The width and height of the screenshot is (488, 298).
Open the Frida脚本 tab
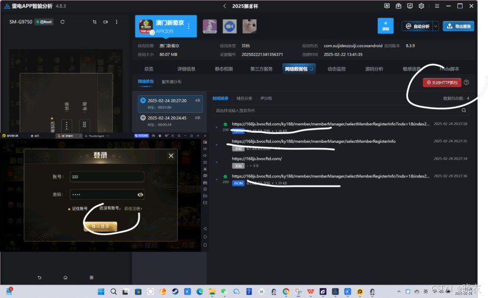449,69
